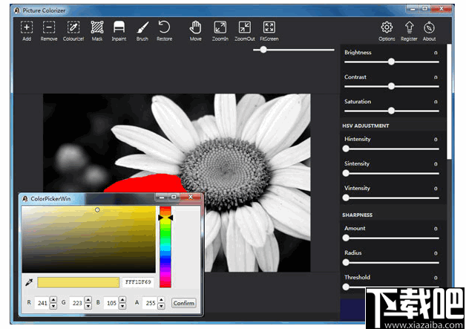This screenshot has height=329, width=466.
Task: Click the daisy flower center in image
Action: [225, 172]
